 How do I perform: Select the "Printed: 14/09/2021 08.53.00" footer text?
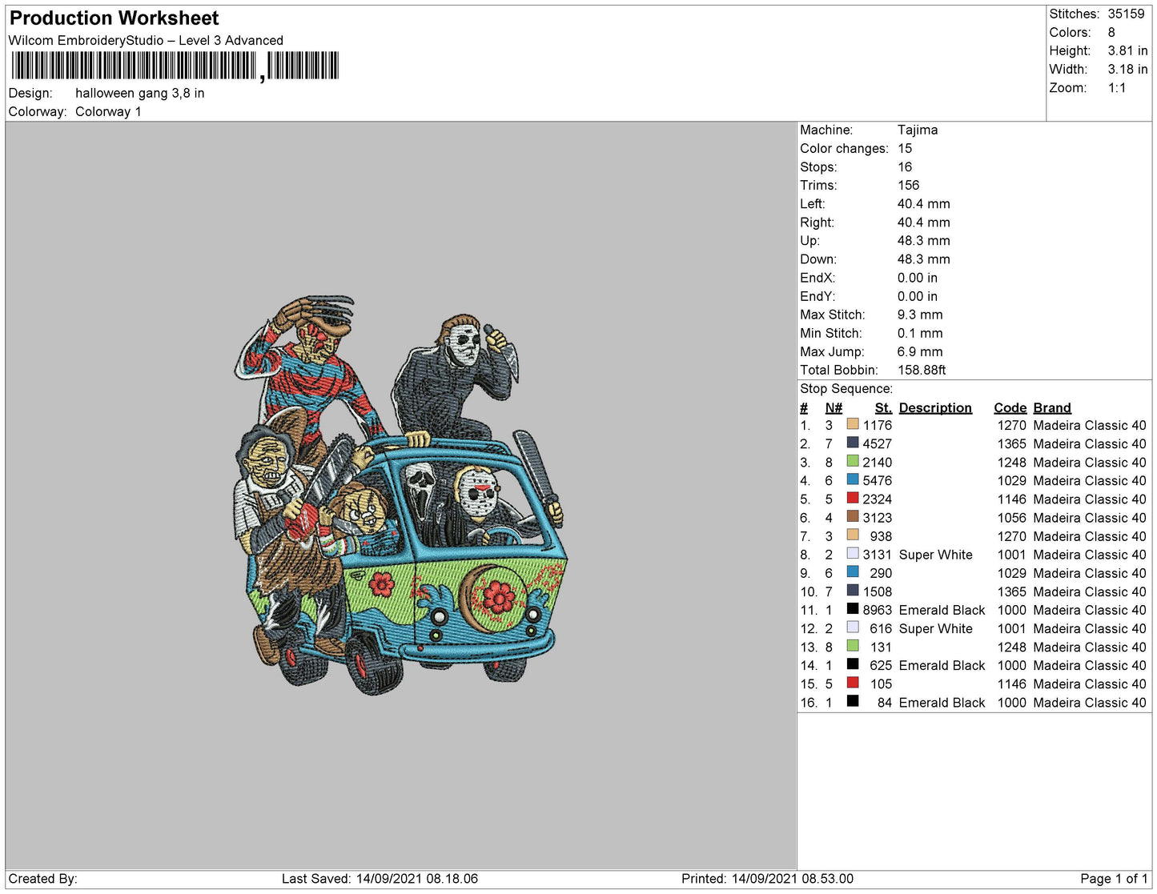767,879
